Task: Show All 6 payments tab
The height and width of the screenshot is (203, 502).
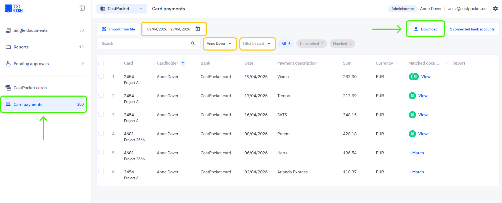Action: point(286,44)
